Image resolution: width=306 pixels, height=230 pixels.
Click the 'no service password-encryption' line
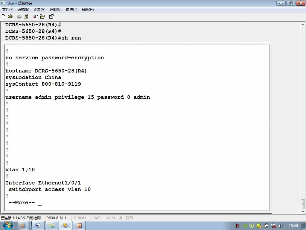pos(55,58)
